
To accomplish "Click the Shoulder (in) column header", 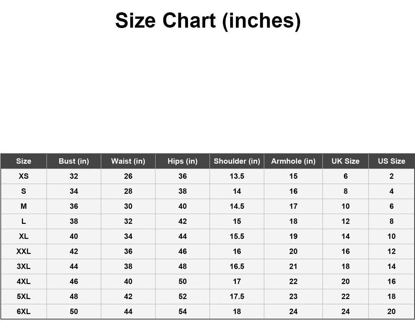I will 237,161.
